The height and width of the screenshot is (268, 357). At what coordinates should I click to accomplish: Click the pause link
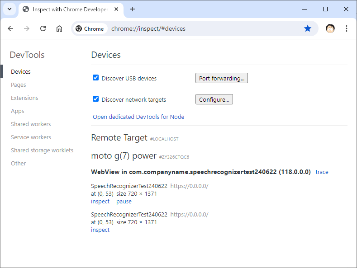(124, 202)
